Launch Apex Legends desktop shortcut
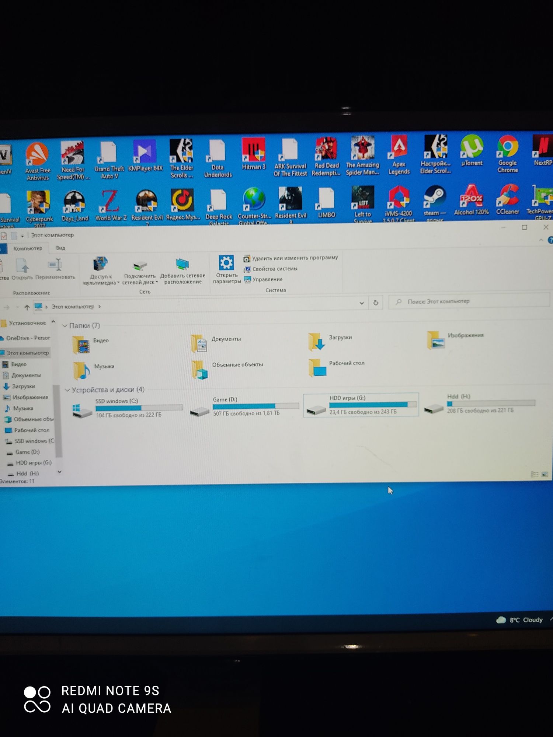 pos(399,156)
